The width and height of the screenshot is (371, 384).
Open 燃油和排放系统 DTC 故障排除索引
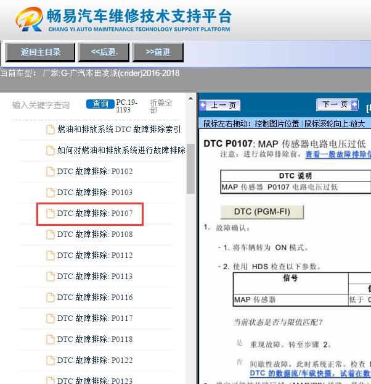pyautogui.click(x=119, y=129)
